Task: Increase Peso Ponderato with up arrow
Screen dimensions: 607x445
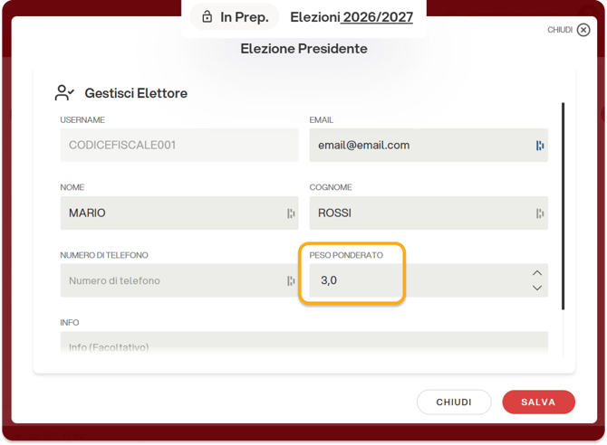Action: coord(537,273)
